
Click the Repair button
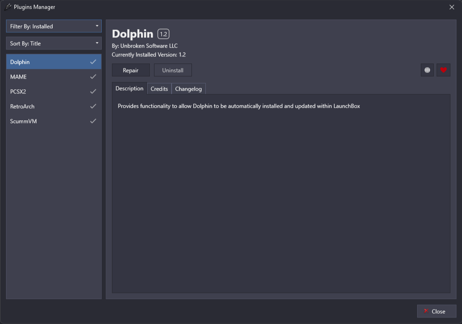pyautogui.click(x=130, y=70)
